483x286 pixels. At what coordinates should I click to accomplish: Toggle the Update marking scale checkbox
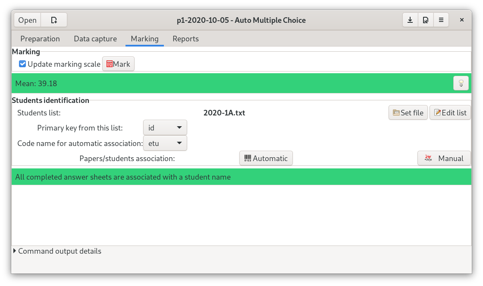click(x=23, y=64)
